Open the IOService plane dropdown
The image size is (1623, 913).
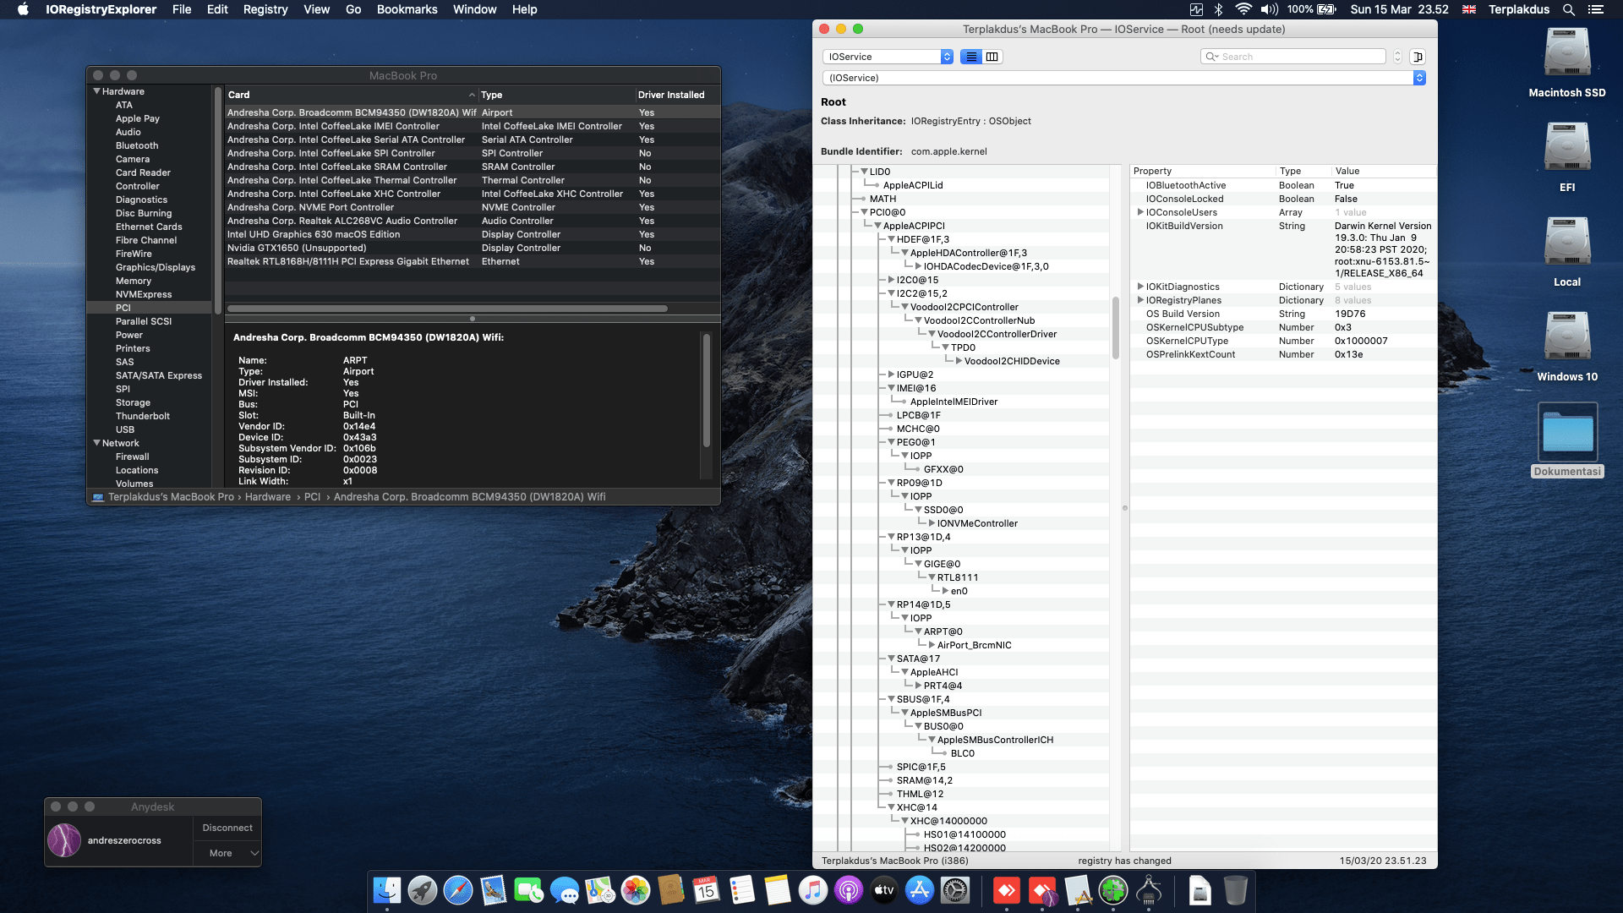[888, 57]
